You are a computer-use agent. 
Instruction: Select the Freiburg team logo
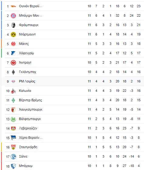tap(13, 25)
